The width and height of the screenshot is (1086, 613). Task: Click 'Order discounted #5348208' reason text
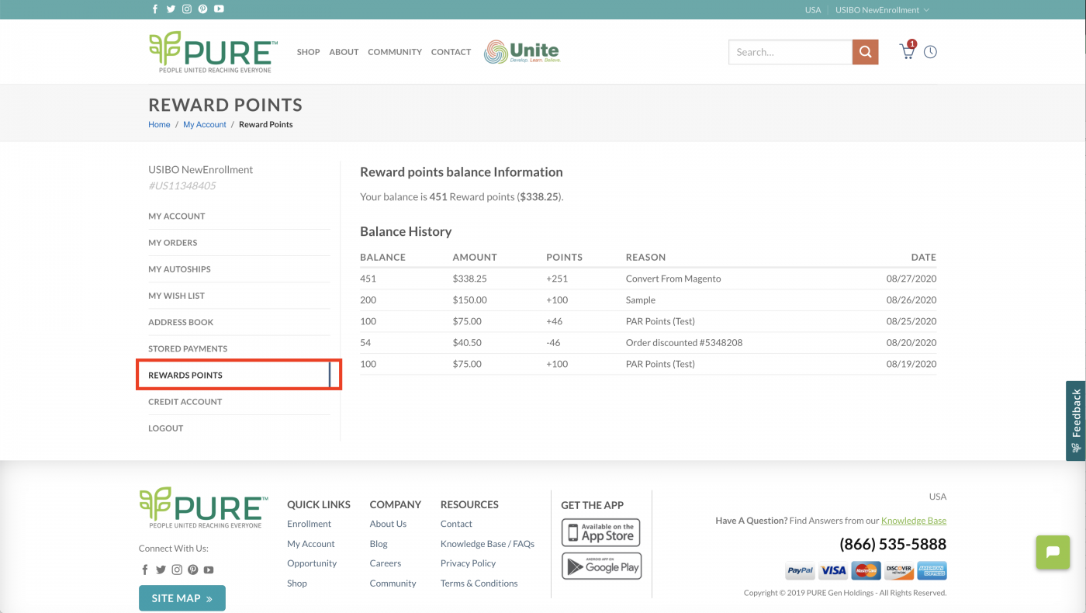[684, 342]
